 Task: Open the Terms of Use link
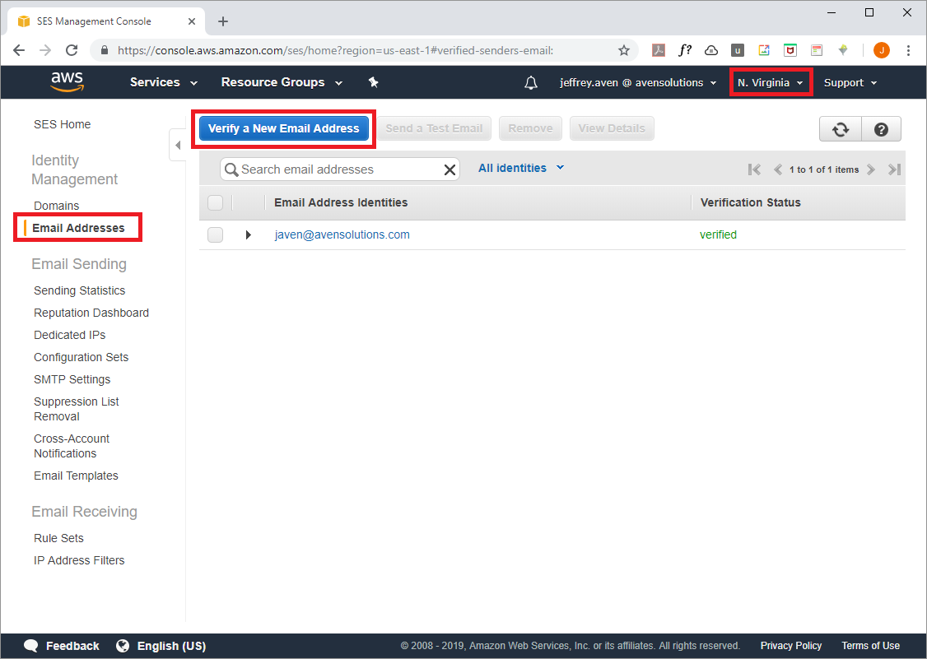(871, 645)
